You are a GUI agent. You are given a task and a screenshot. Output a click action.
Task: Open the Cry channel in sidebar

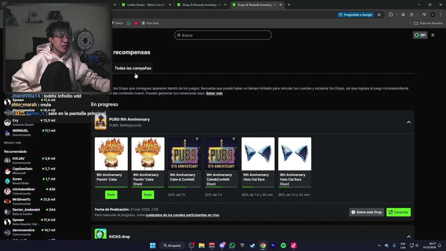point(30,122)
